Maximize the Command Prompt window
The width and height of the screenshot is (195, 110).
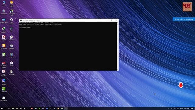(112, 20)
